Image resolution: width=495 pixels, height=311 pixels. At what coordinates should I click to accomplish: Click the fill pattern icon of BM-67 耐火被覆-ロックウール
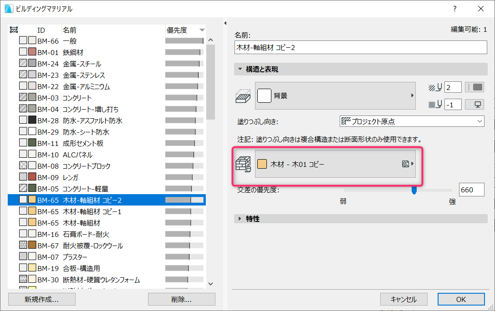(x=23, y=245)
